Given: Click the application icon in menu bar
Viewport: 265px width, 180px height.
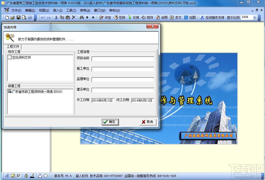Looking at the screenshot, I should pos(7,10).
